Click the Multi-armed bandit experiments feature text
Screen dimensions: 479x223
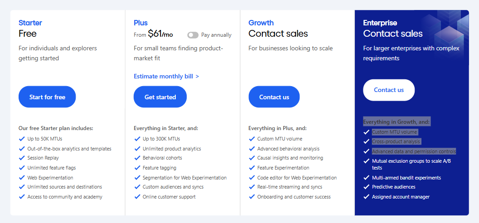[406, 178]
